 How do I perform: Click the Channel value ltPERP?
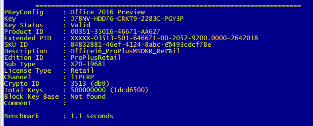[82, 77]
